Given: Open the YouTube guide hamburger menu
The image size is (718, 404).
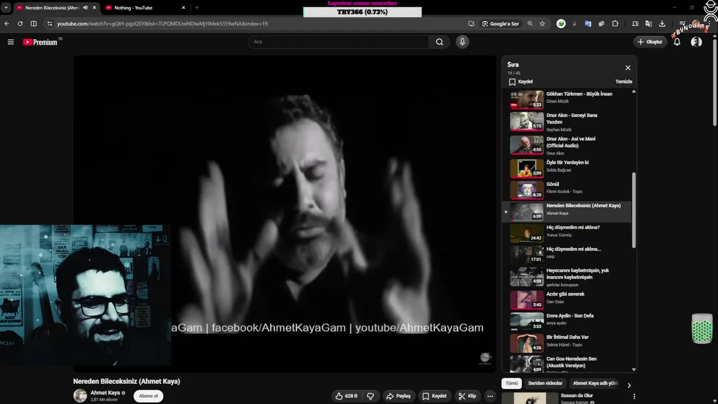Looking at the screenshot, I should (x=11, y=42).
